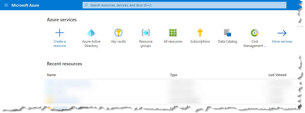
Task: Open Azure Active Directory pyramid icon
Action: click(x=91, y=33)
